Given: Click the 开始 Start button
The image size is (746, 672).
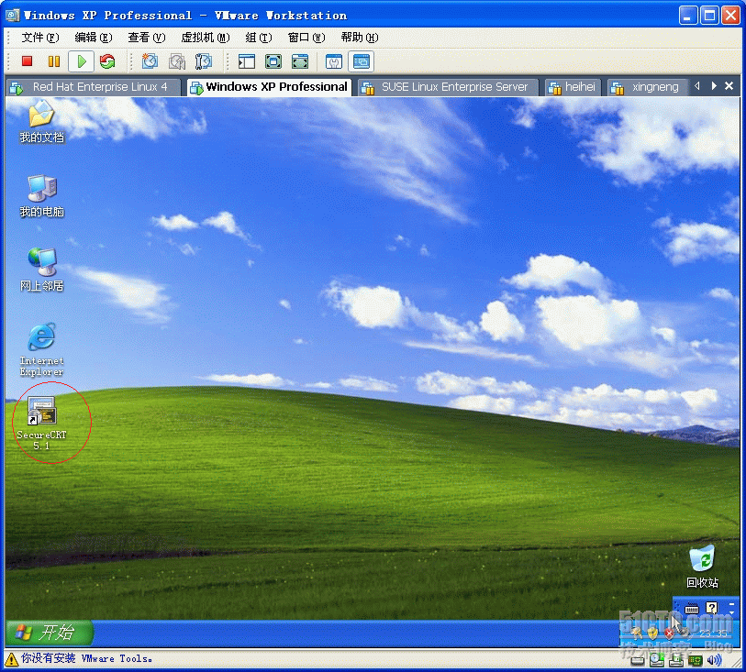Looking at the screenshot, I should (x=50, y=632).
